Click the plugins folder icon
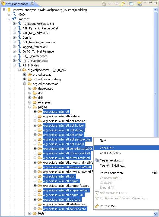The width and height of the screenshot is (159, 217). [35, 107]
